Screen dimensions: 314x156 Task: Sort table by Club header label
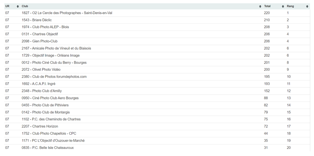[x=25, y=6]
